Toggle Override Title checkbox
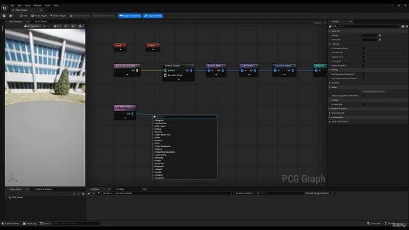This screenshot has width=409, height=230. tap(364, 52)
